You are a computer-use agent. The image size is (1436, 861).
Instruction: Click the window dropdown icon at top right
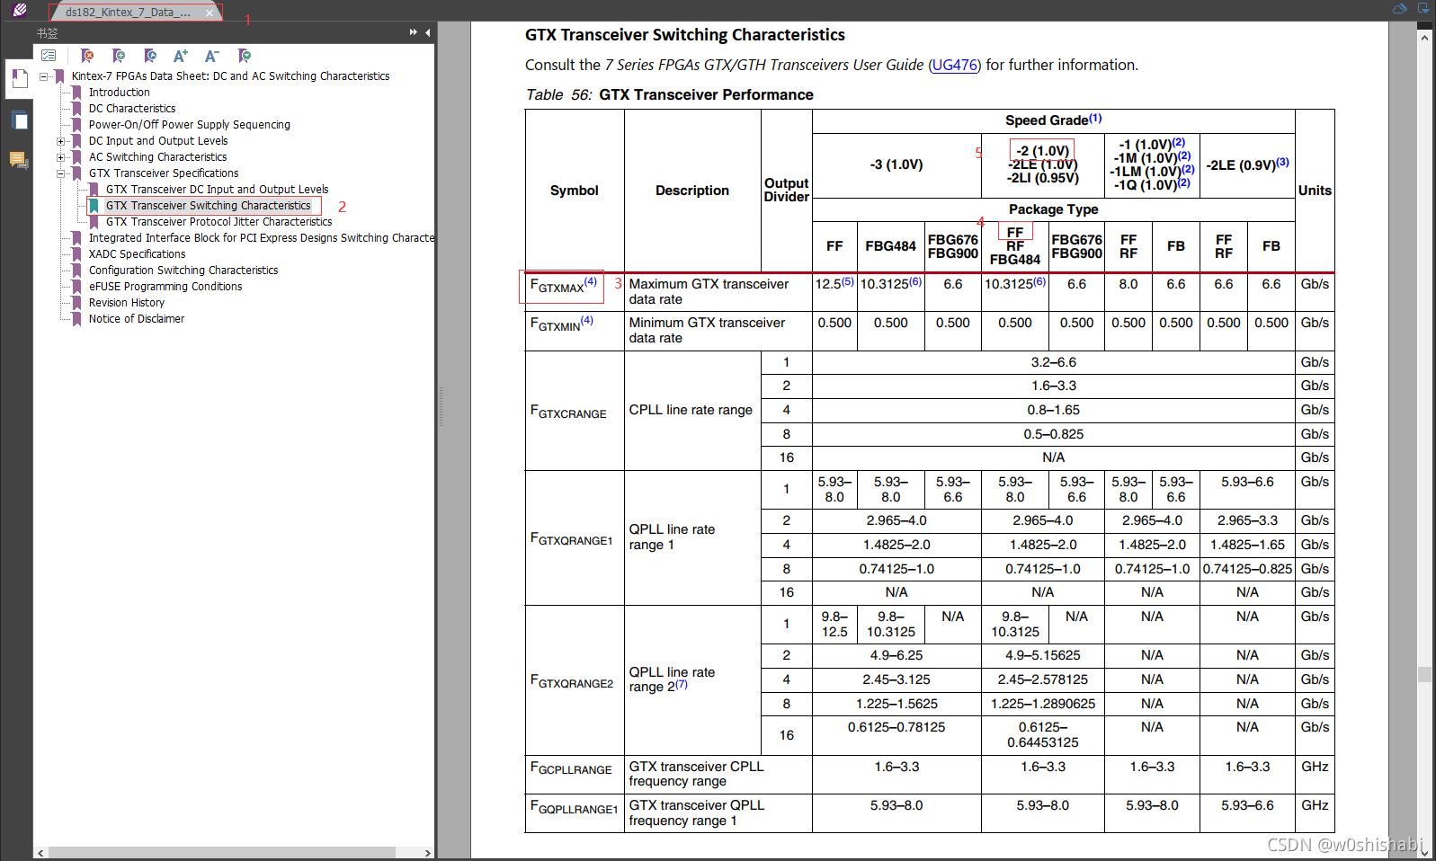click(x=1423, y=9)
